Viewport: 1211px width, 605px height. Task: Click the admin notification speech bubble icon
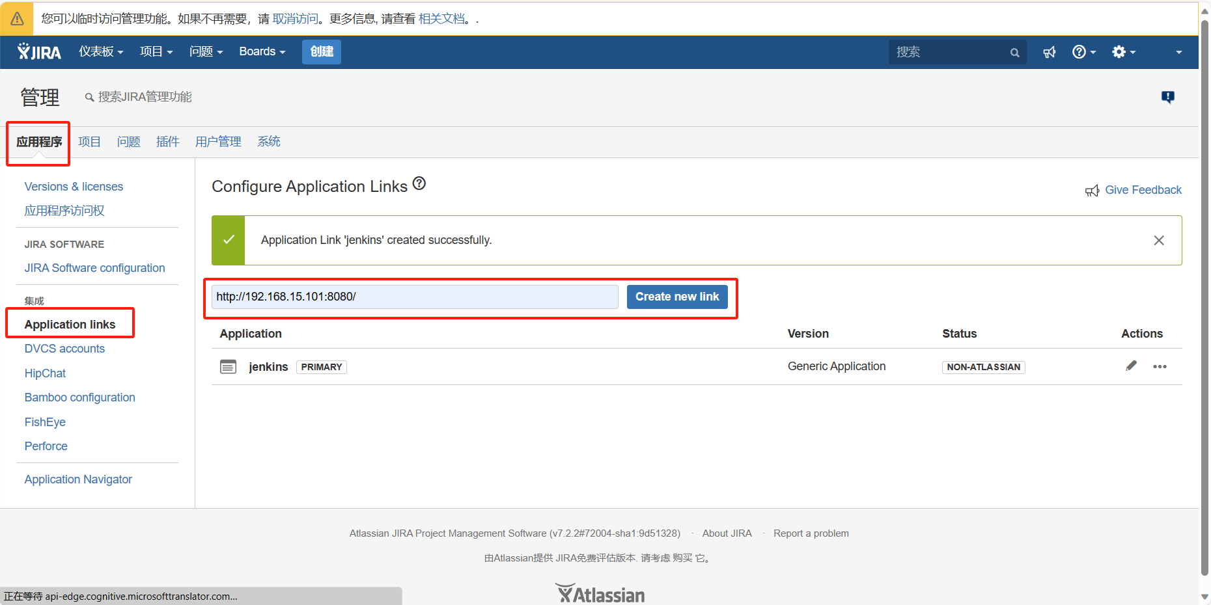tap(1168, 97)
